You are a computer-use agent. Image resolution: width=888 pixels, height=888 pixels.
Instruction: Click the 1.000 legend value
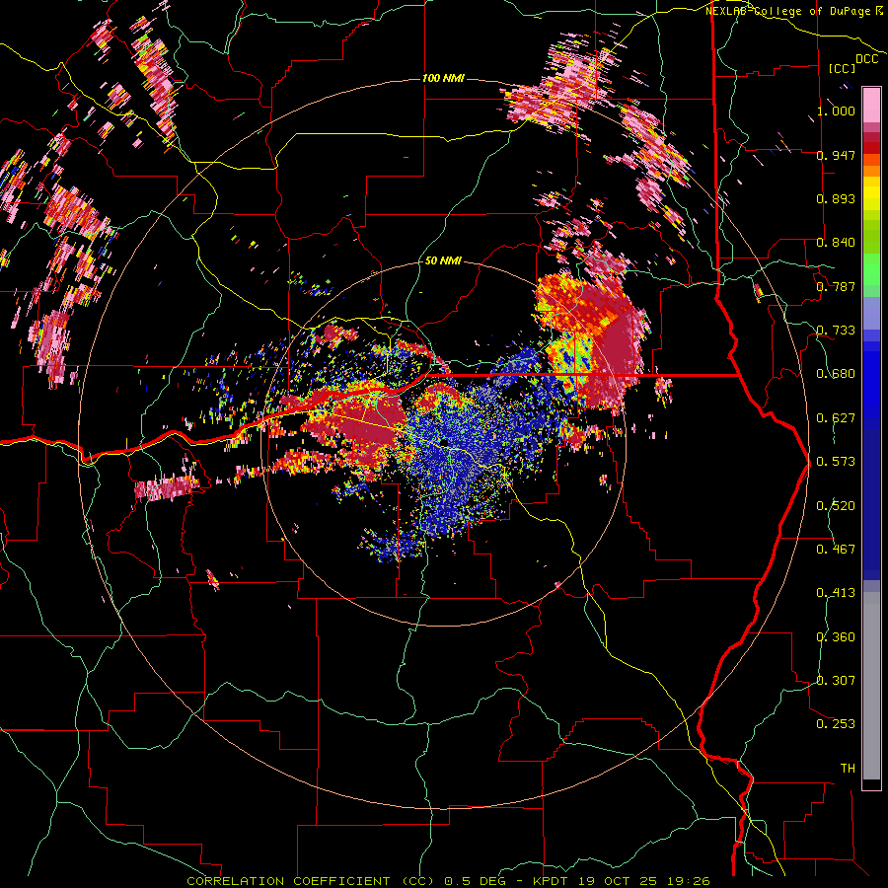click(836, 111)
